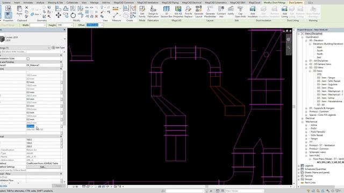This screenshot has height=193, width=344.
Task: Click the view scale 1:50 in view control bar
Action: click(x=75, y=187)
